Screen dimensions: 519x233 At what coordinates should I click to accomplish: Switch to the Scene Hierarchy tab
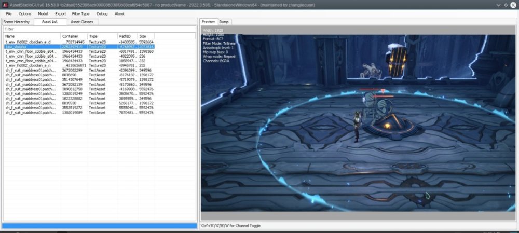(x=17, y=22)
